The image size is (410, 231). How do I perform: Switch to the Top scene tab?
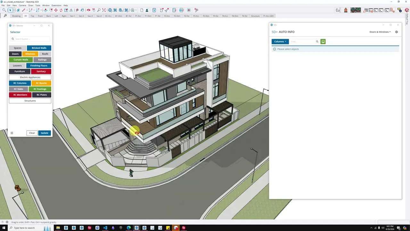(32, 16)
